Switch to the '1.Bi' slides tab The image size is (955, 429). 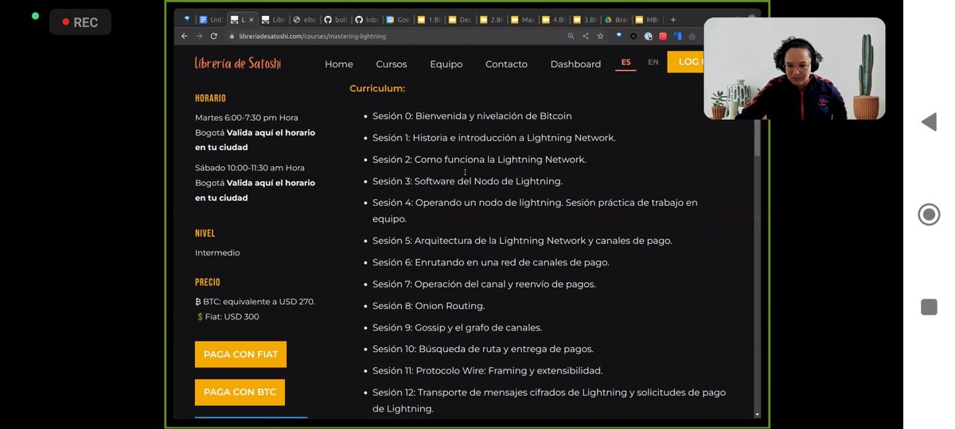click(430, 19)
